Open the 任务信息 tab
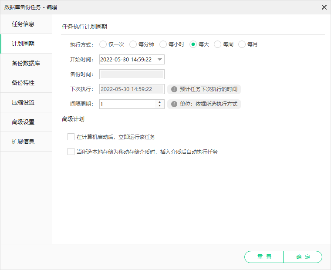Viewport: 331px width, 270px height. [26, 24]
